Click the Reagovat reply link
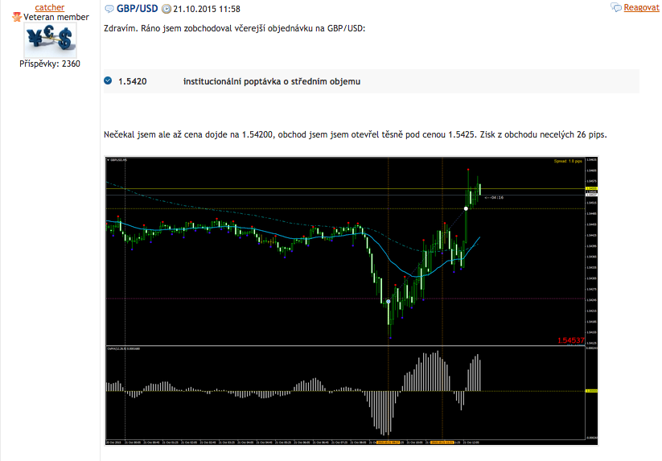662x461 pixels. tap(641, 7)
